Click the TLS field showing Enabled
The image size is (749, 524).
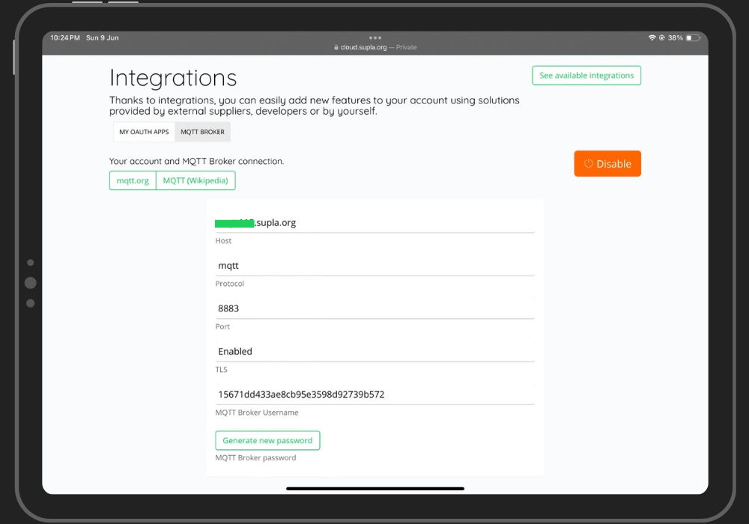pos(374,351)
